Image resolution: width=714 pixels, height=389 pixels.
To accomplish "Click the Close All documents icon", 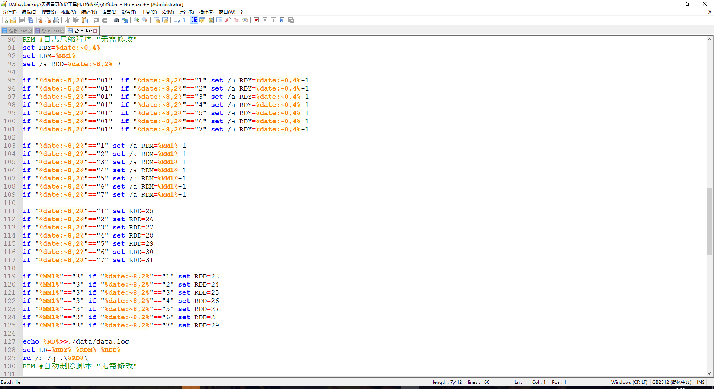I will 48,20.
